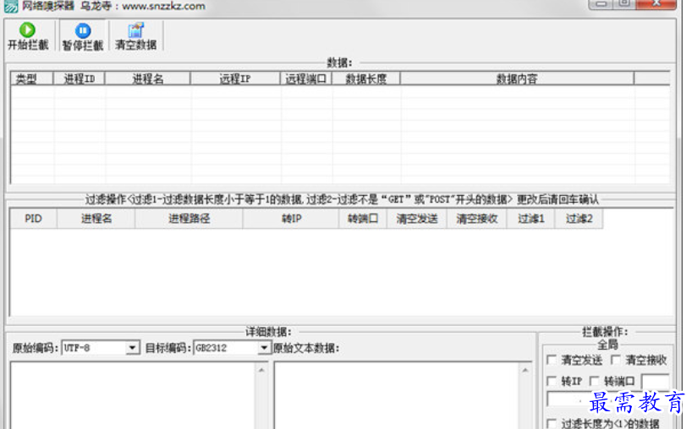Pause interception with 暂停拦截 button
This screenshot has height=429, width=692.
83,36
